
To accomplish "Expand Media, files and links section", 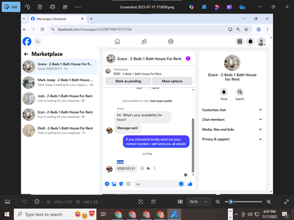I will (x=232, y=129).
